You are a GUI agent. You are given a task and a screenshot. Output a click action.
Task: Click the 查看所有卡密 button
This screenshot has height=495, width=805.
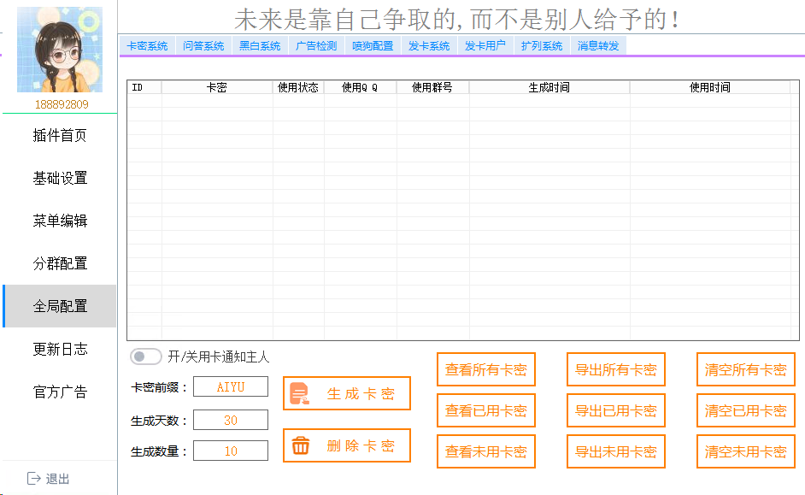click(x=485, y=369)
